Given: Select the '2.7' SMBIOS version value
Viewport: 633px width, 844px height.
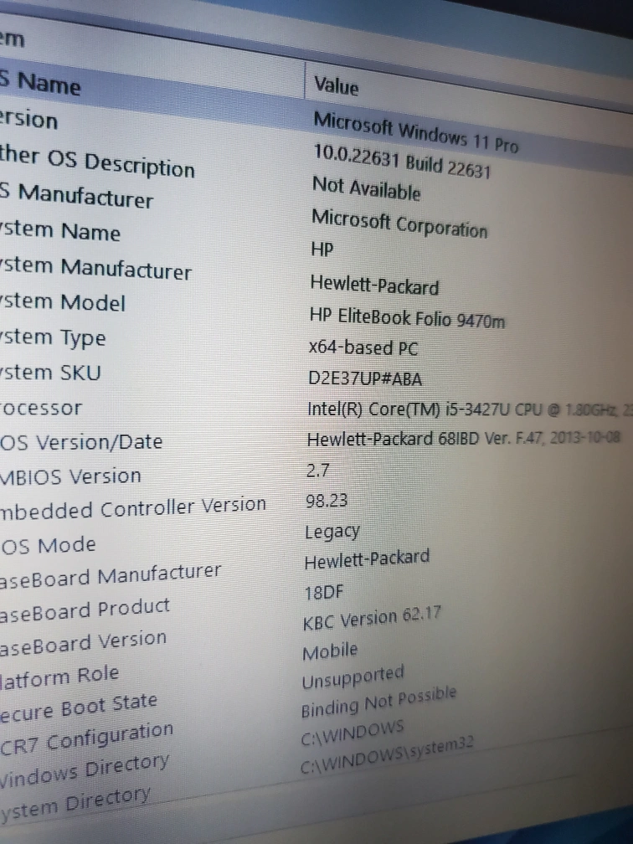Looking at the screenshot, I should point(317,471).
